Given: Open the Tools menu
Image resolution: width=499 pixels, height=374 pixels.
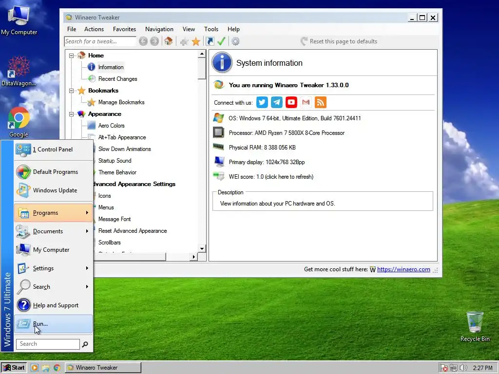Looking at the screenshot, I should click(x=211, y=29).
